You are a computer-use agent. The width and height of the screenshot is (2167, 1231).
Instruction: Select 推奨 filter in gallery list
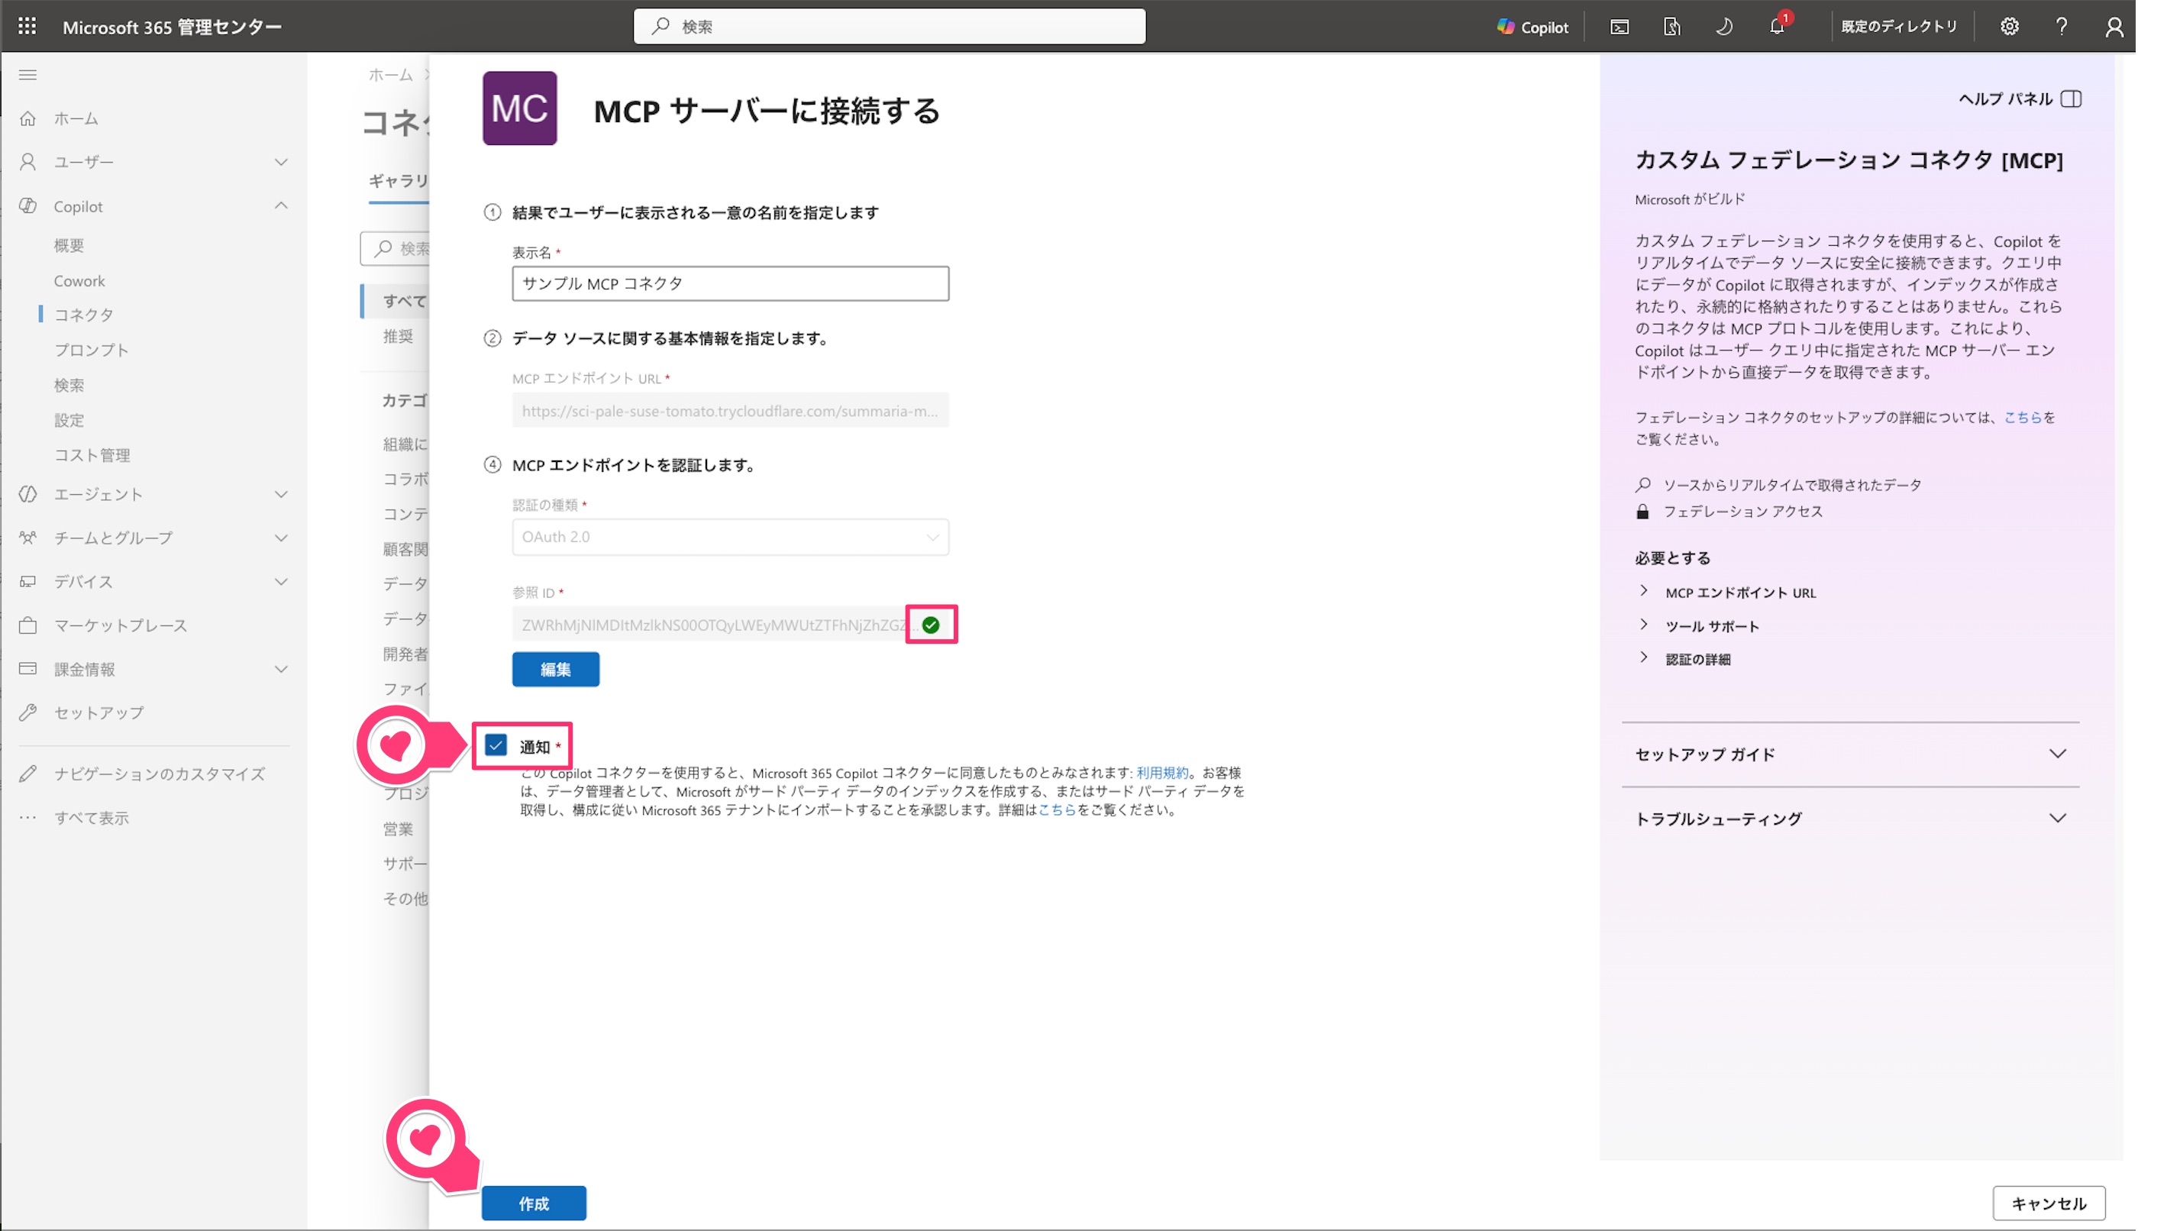point(398,337)
